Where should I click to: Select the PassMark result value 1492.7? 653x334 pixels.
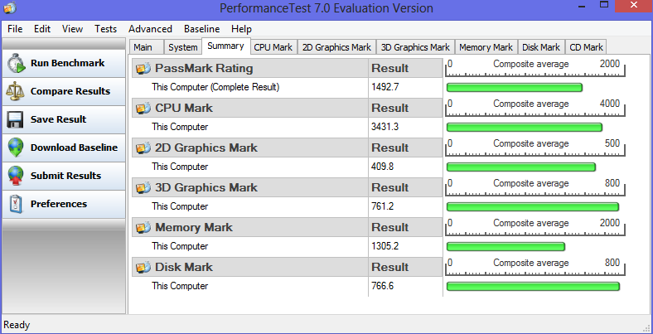[385, 87]
